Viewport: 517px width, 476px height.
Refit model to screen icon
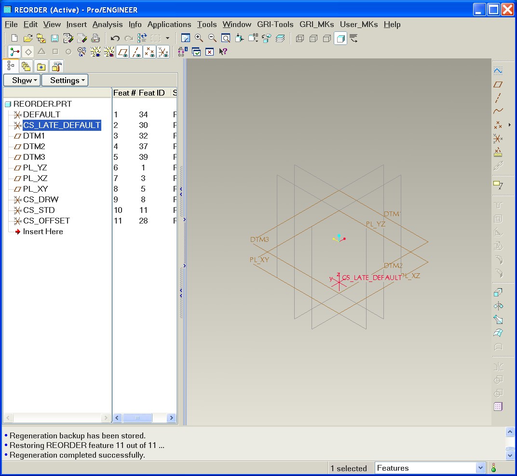(x=226, y=38)
